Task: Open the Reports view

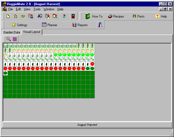Action: (80, 25)
